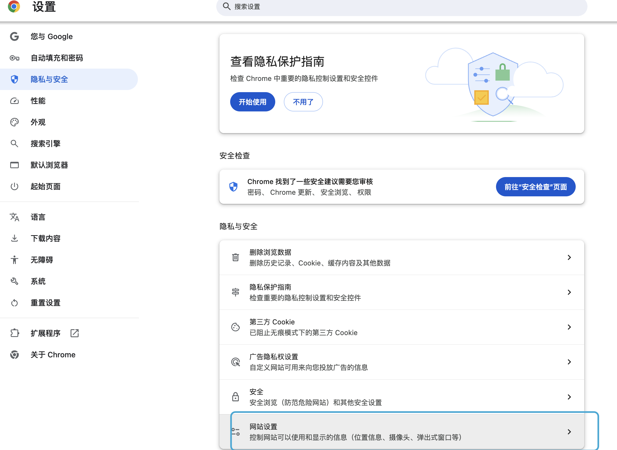Click 前往"安全检查"页面 button
Screen dimensions: 617x450
[x=536, y=187]
